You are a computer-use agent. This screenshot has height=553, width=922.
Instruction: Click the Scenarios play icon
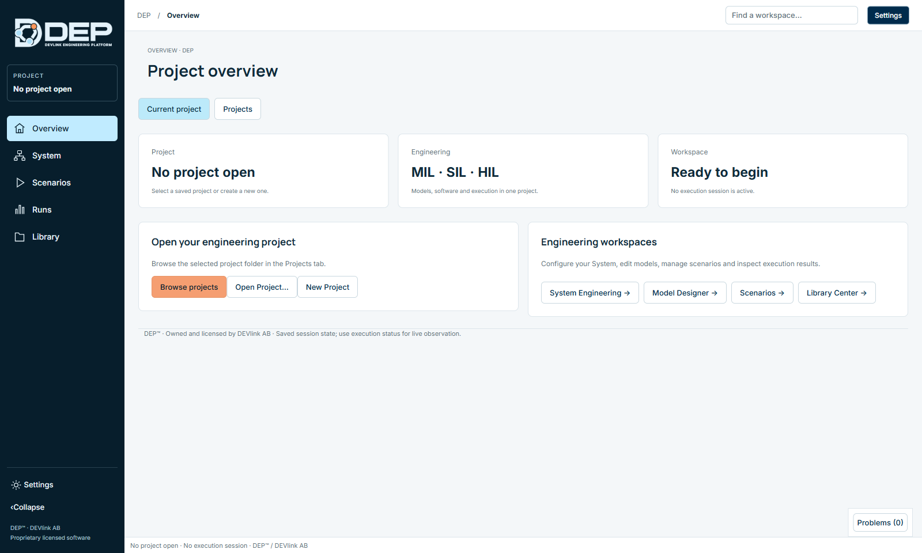click(20, 183)
